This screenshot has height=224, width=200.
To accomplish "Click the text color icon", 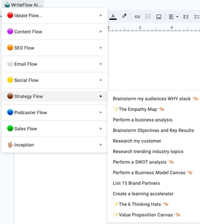I will [113, 17].
